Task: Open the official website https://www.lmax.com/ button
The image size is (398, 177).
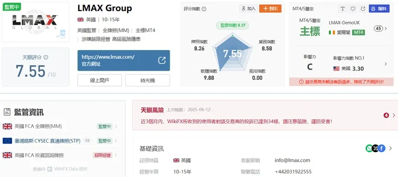Action: coord(124,61)
